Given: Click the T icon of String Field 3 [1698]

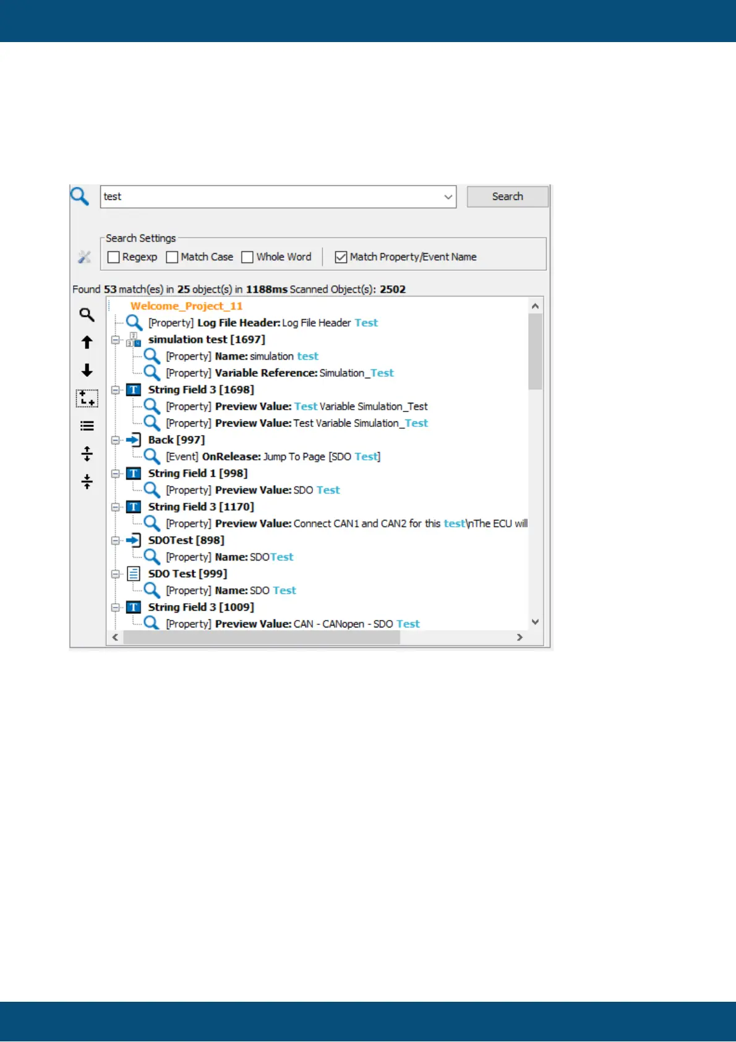Looking at the screenshot, I should click(x=134, y=390).
